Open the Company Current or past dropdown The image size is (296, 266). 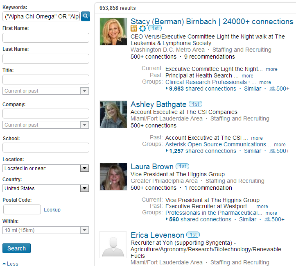[46, 125]
